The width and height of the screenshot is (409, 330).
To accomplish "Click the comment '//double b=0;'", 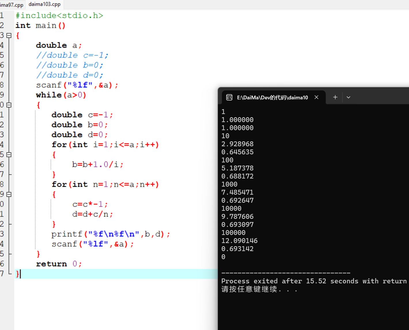I will (x=70, y=65).
